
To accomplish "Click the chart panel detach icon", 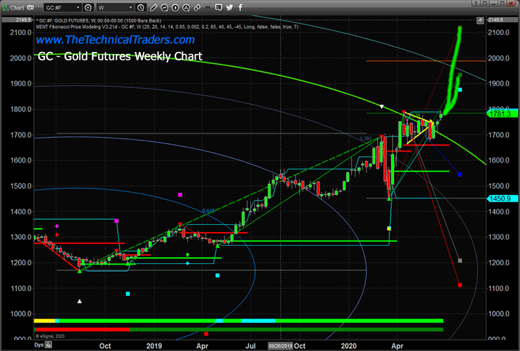I will coord(480,21).
